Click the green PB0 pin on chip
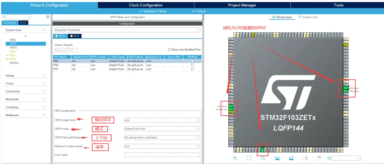The width and height of the screenshot is (384, 164). click(x=262, y=149)
